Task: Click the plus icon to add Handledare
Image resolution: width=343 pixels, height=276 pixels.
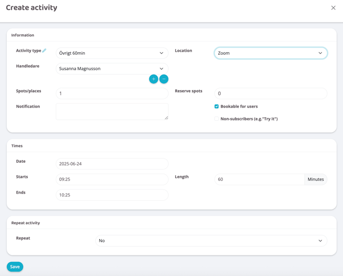Action: click(x=154, y=79)
